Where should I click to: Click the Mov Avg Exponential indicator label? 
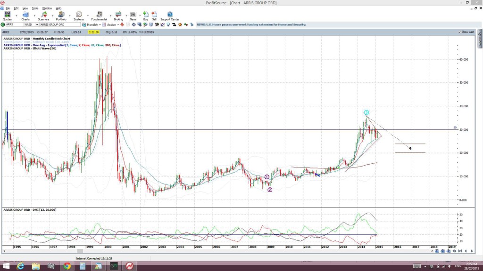[x=62, y=45]
